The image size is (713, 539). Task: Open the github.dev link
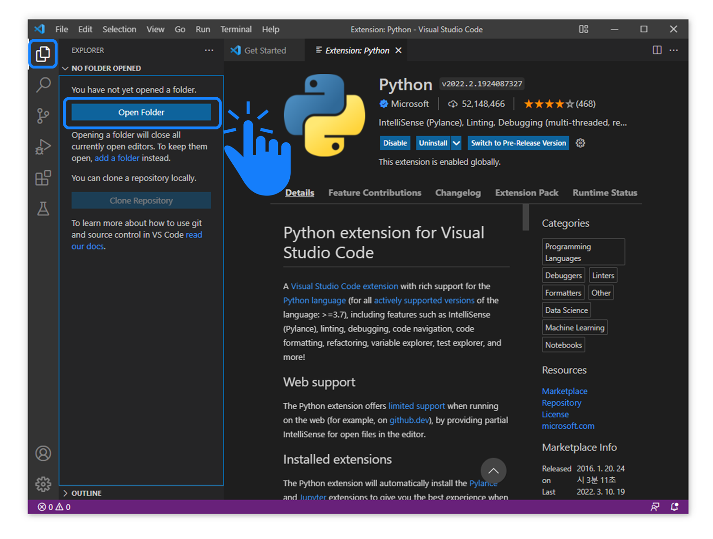[x=409, y=420]
